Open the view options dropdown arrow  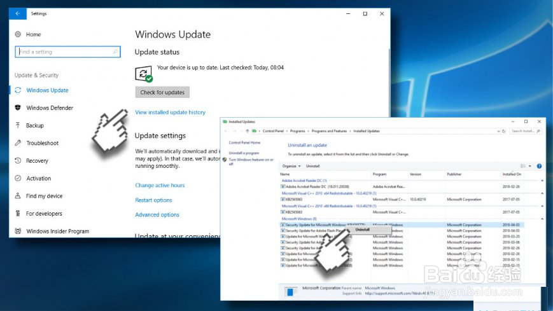pos(529,166)
